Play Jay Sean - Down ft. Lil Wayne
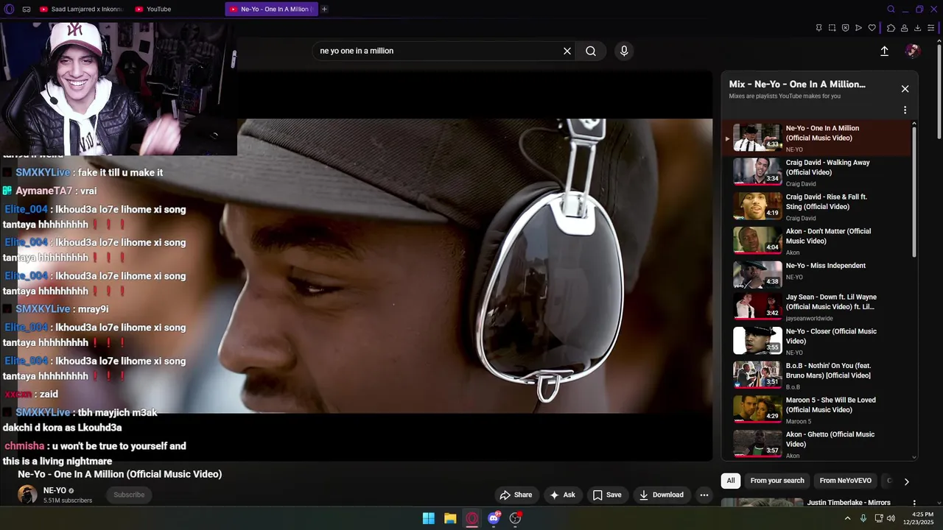943x530 pixels. click(x=818, y=308)
